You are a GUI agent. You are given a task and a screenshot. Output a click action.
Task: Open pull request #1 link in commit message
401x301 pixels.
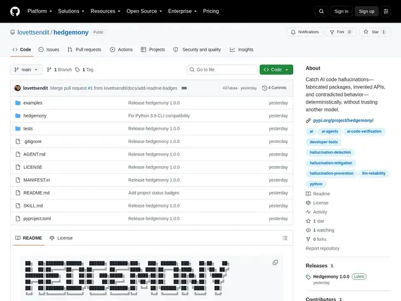coord(90,88)
